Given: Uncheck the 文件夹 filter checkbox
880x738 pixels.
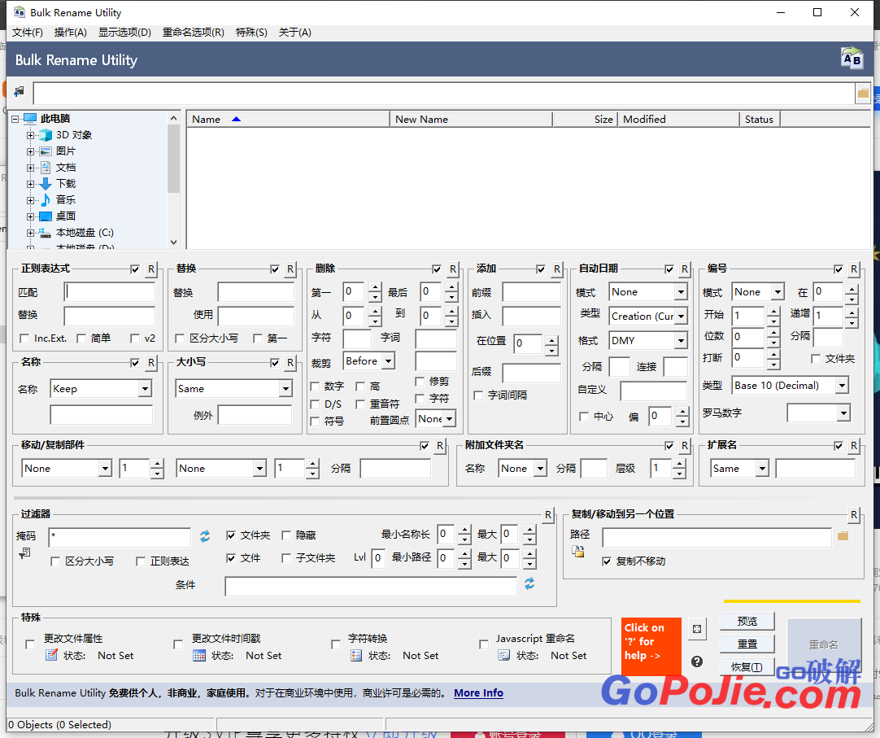Looking at the screenshot, I should pyautogui.click(x=231, y=535).
